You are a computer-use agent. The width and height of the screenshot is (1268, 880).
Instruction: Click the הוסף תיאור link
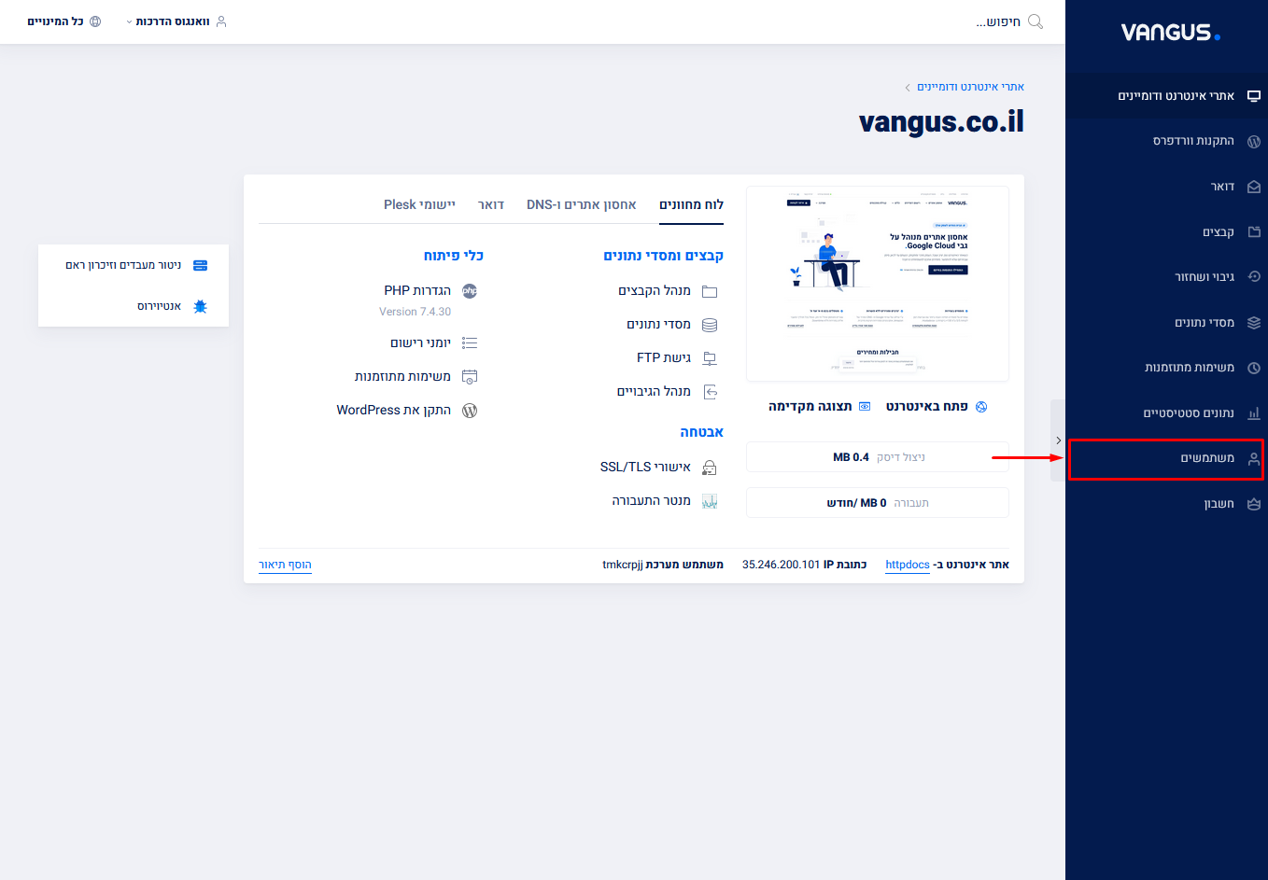pos(285,565)
